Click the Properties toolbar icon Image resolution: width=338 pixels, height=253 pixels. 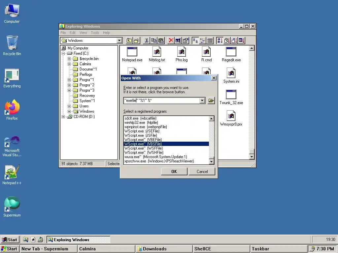point(186,41)
